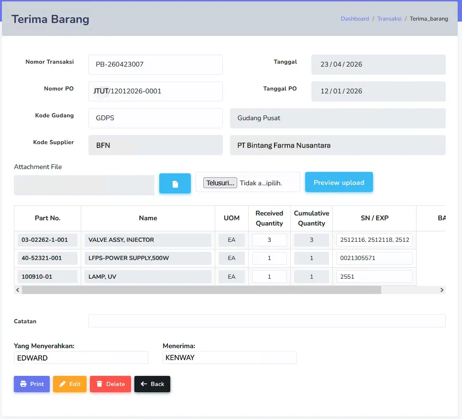Click the black Back arrow button
Image resolution: width=462 pixels, height=419 pixels.
click(153, 384)
